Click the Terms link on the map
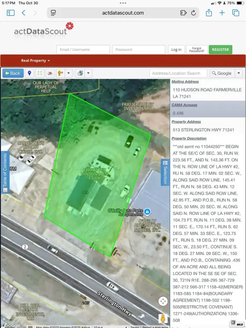This screenshot has height=328, width=246. pyautogui.click(x=135, y=327)
